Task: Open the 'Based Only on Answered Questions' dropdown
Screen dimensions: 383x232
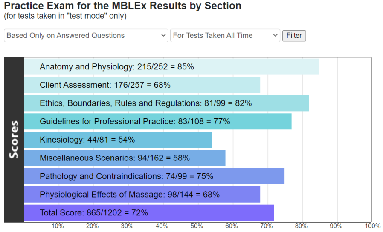Action: [86, 35]
